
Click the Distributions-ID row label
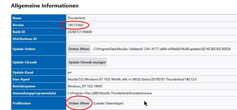25,39
